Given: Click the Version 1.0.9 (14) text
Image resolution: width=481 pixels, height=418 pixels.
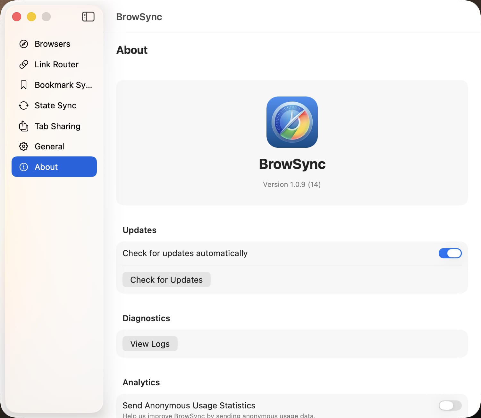Looking at the screenshot, I should coord(292,184).
